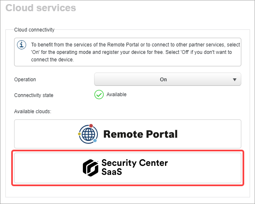Click the 'Security Center SaaS' wordmark text

point(134,167)
